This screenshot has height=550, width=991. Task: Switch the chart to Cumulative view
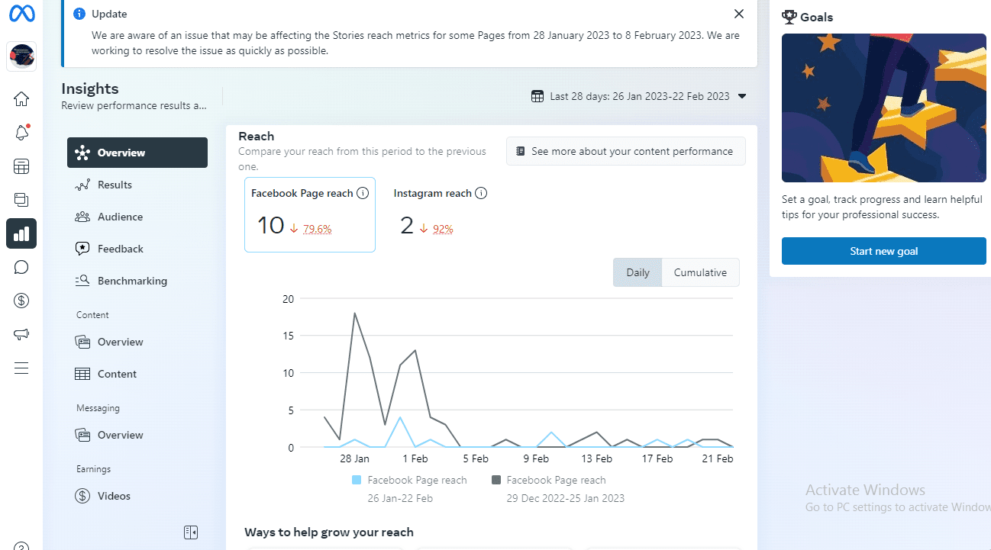(700, 272)
